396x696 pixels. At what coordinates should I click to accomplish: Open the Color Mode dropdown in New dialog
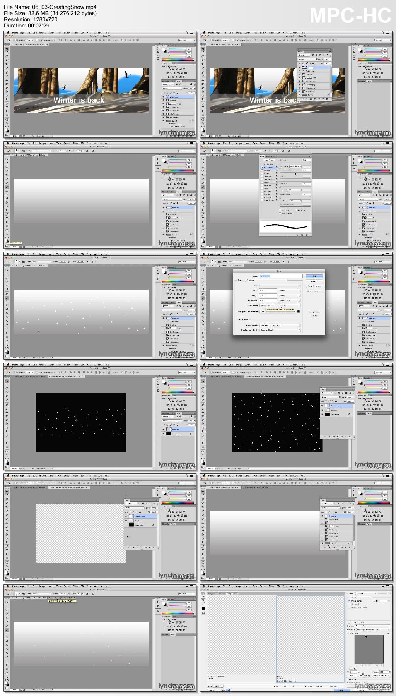coord(268,305)
